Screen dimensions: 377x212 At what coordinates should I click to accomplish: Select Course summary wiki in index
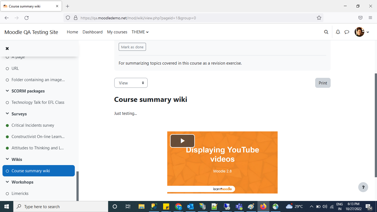pos(39,171)
